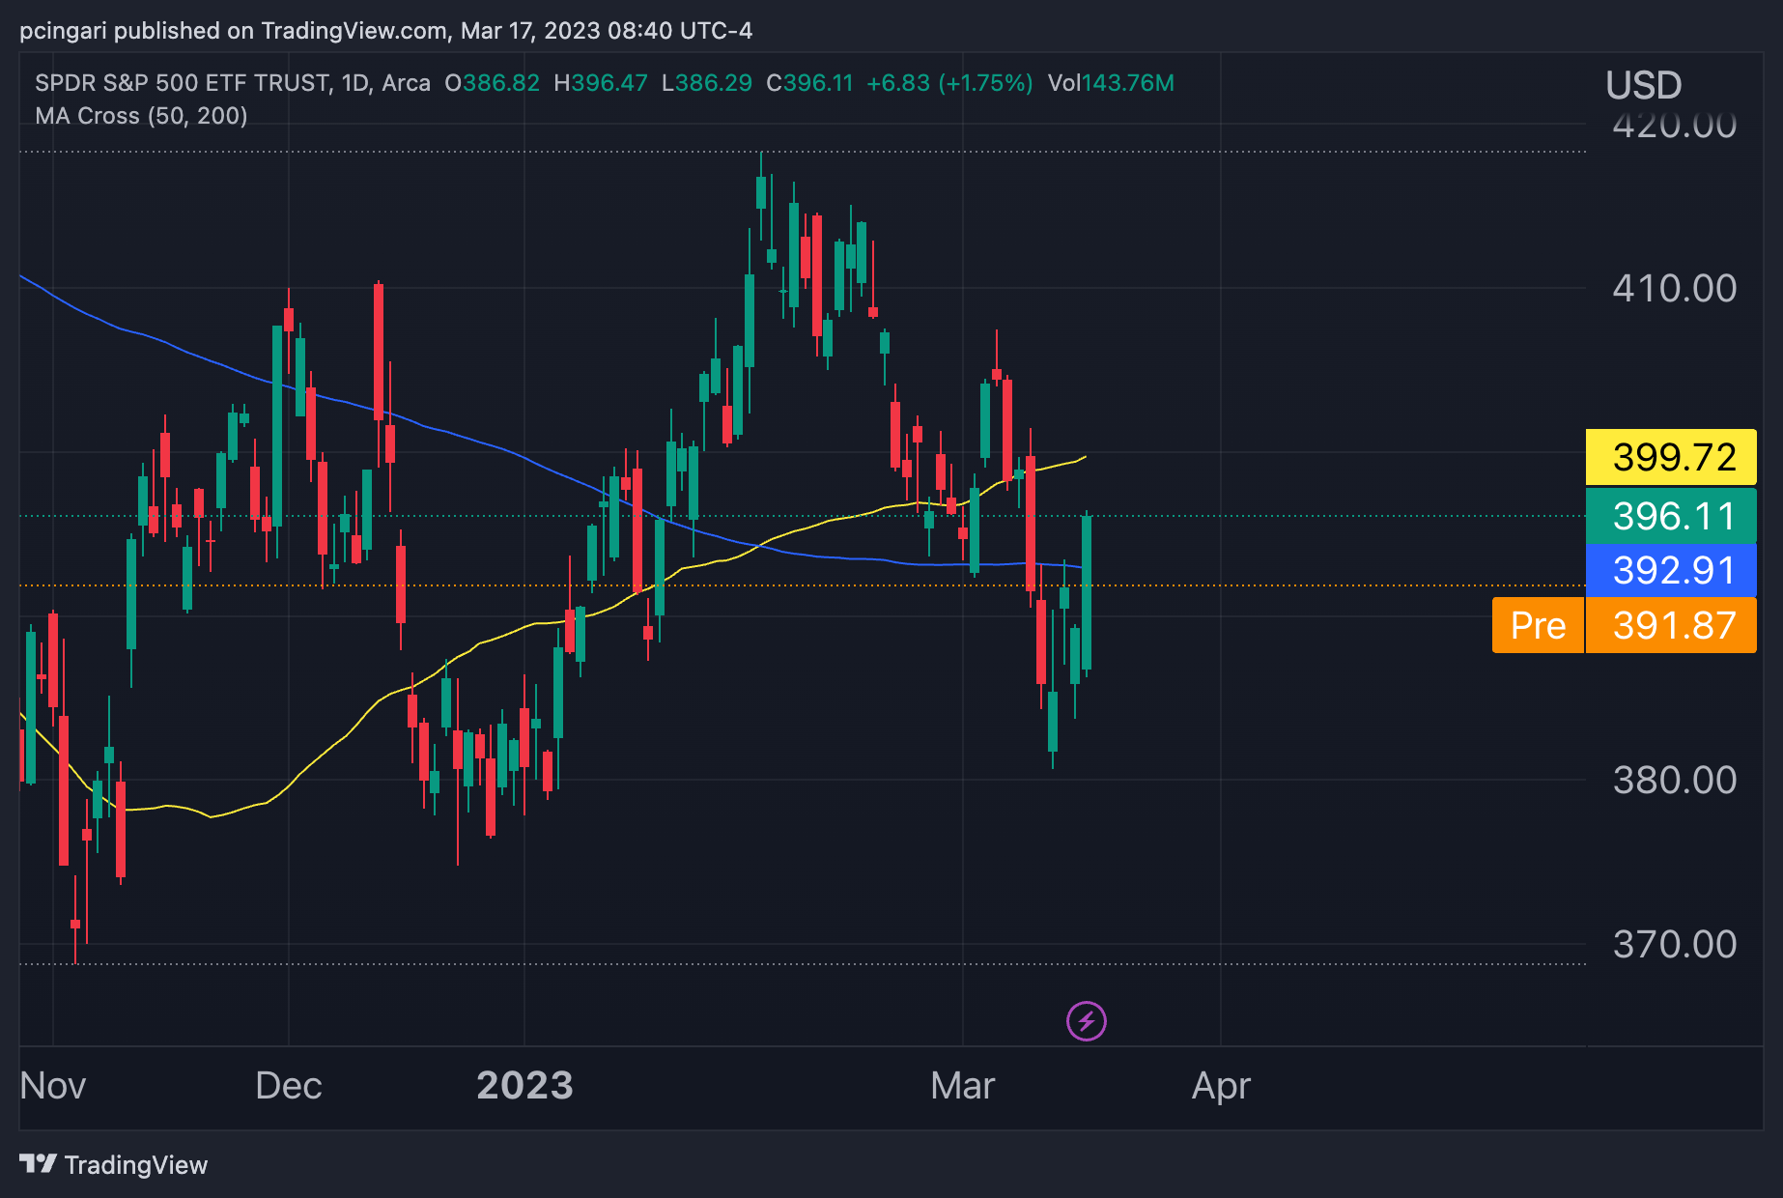This screenshot has width=1783, height=1198.
Task: Click the Apr time axis label
Action: (x=1221, y=1086)
